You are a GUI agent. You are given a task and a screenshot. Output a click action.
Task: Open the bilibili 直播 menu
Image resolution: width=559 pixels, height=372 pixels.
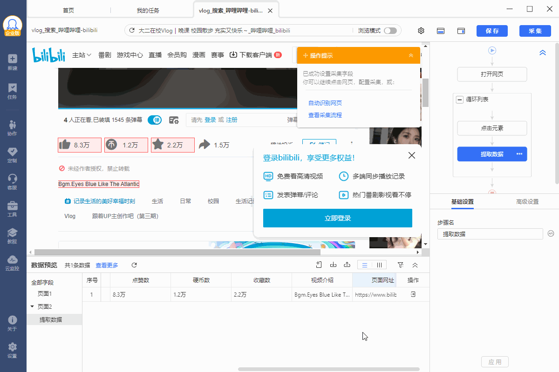155,55
